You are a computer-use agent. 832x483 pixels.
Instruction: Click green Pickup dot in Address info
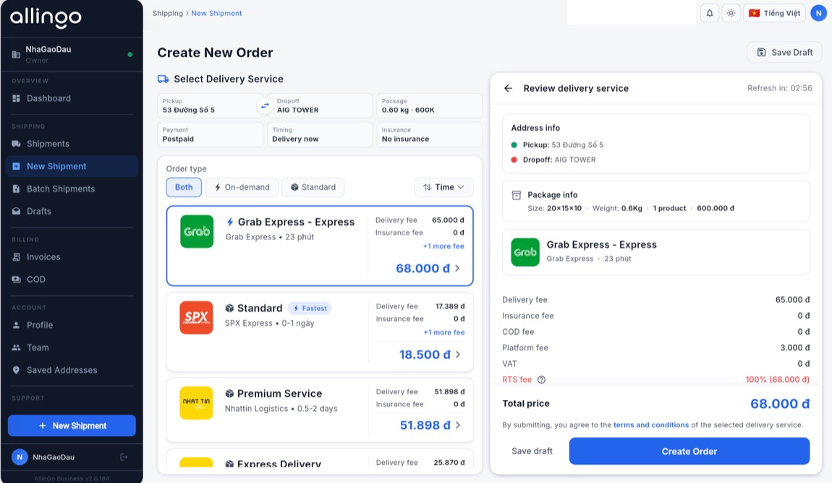[x=514, y=145]
